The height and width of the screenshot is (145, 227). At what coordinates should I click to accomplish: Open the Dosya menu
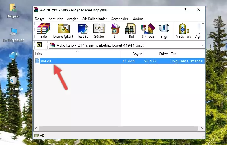click(x=40, y=19)
